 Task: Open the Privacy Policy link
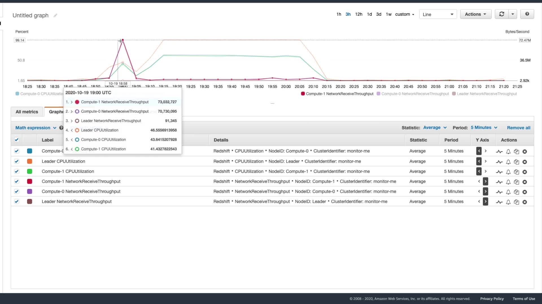coord(492,299)
